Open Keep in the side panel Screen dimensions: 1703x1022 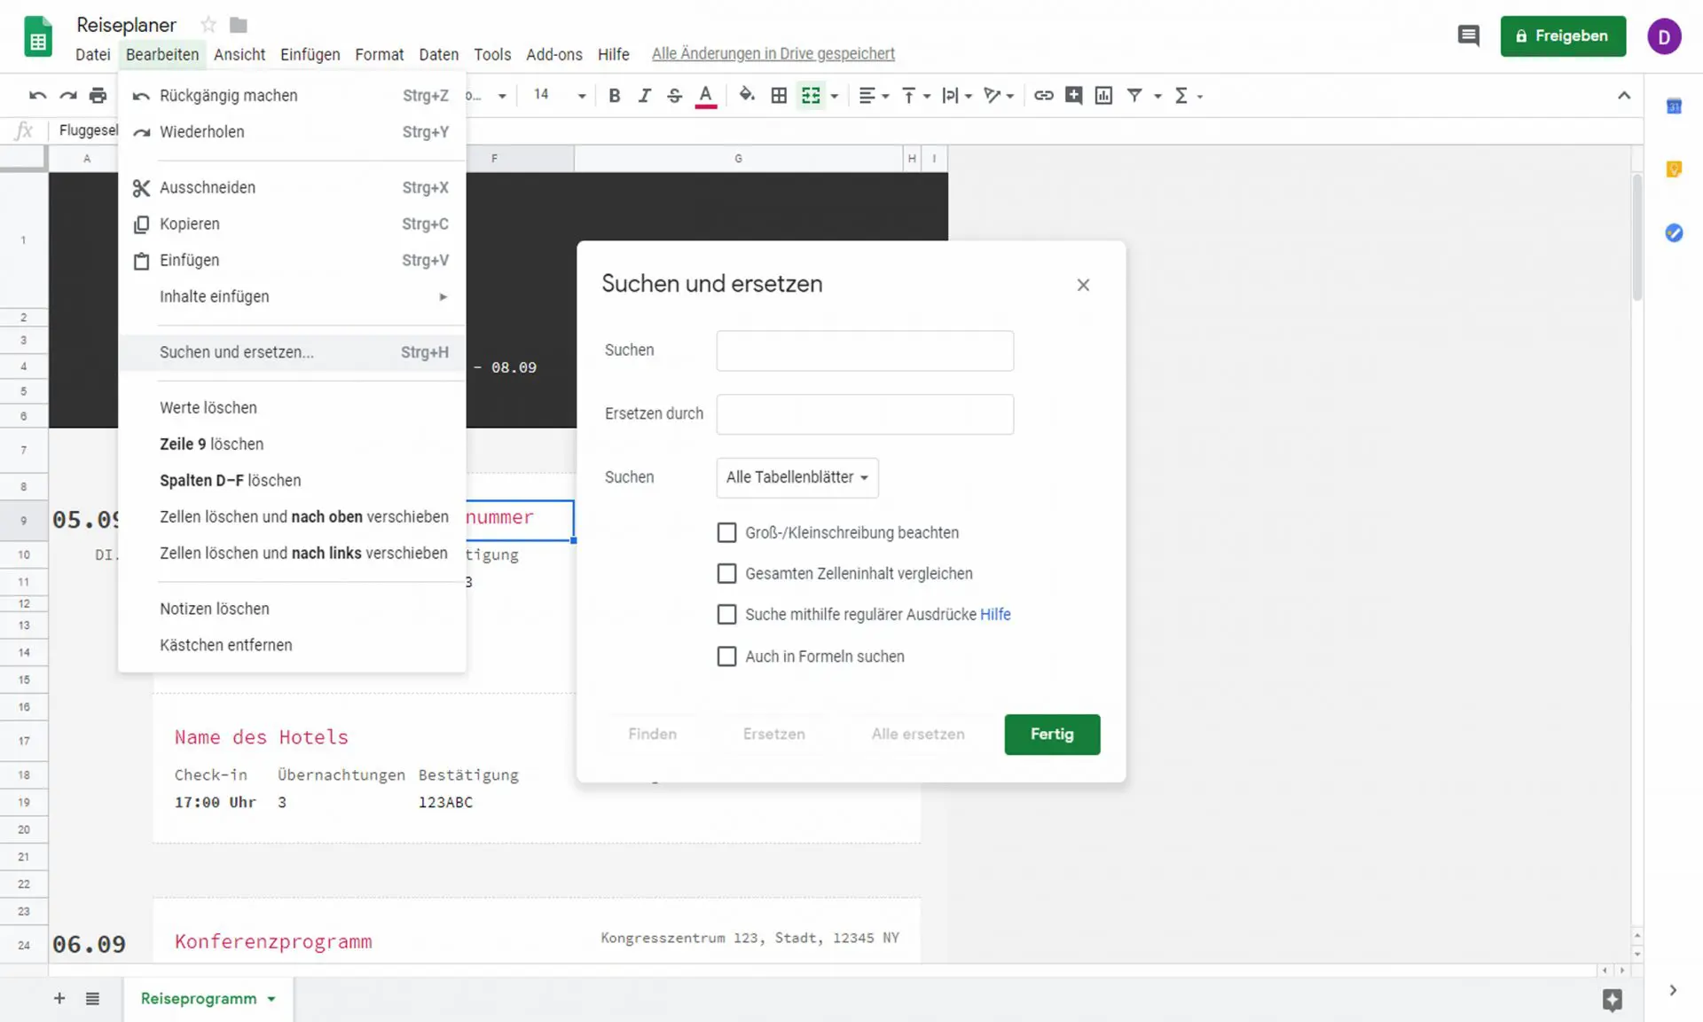[x=1674, y=169]
